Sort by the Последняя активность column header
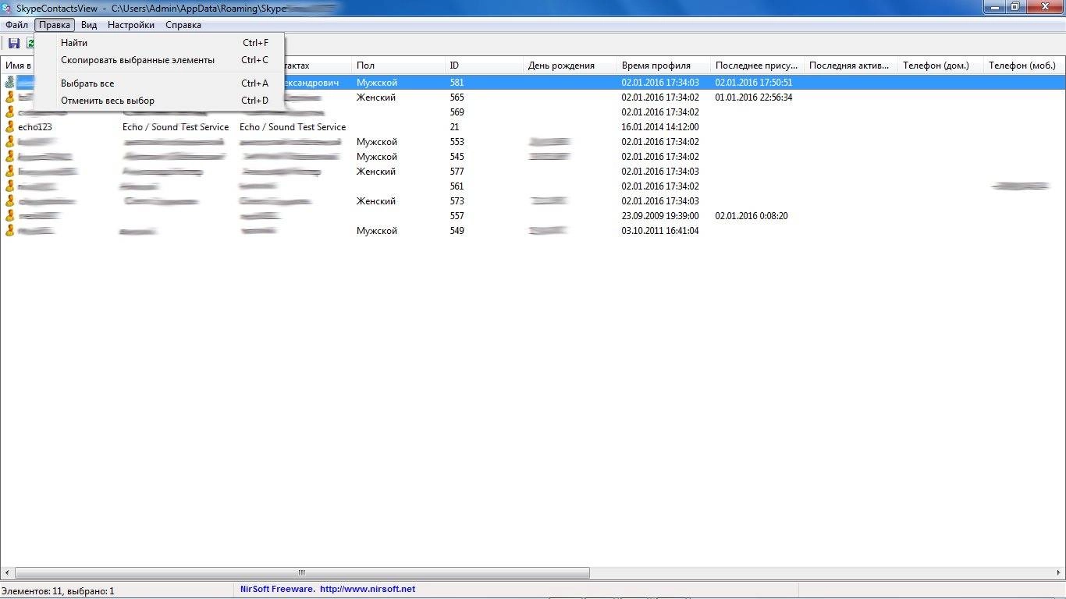 tap(851, 66)
